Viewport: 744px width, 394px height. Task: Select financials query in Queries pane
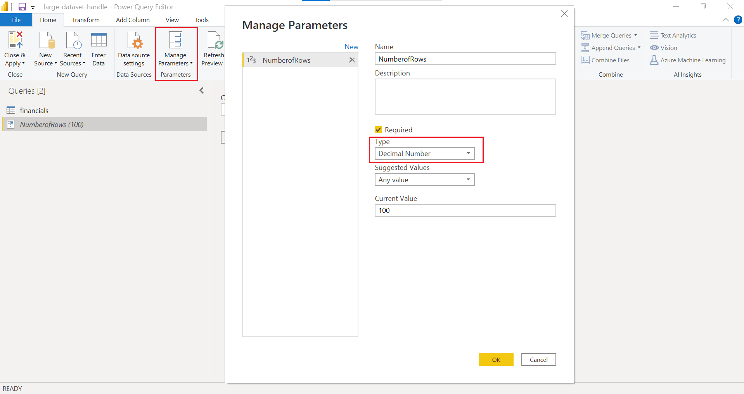pos(104,110)
